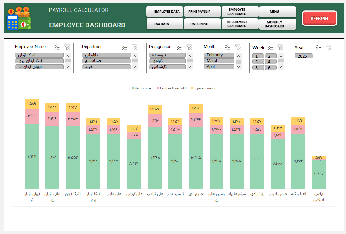Open the EMPLOYEE DATA sheet

(165, 11)
